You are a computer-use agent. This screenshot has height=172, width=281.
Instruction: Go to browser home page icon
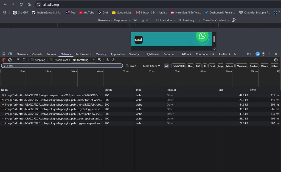point(29,4)
